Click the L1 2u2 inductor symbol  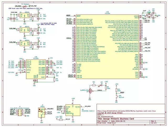pyautogui.click(x=36, y=14)
